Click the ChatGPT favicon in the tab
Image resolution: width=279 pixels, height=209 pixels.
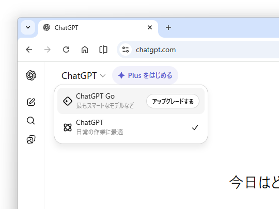47,27
